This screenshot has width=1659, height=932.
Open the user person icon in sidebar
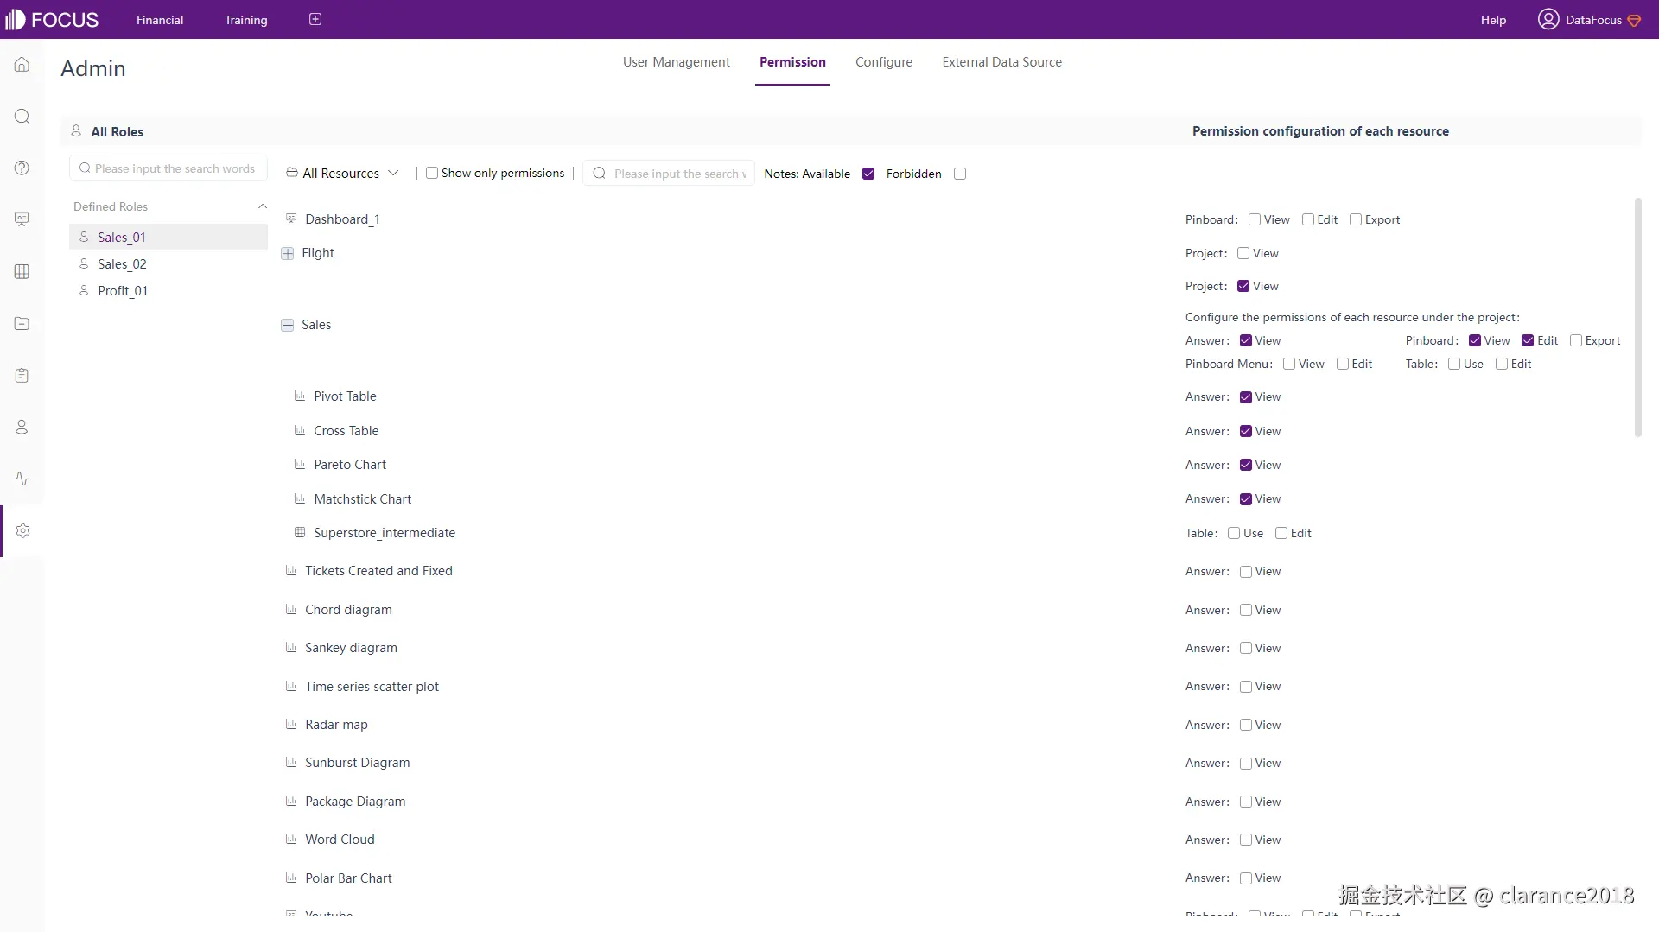[x=22, y=427]
